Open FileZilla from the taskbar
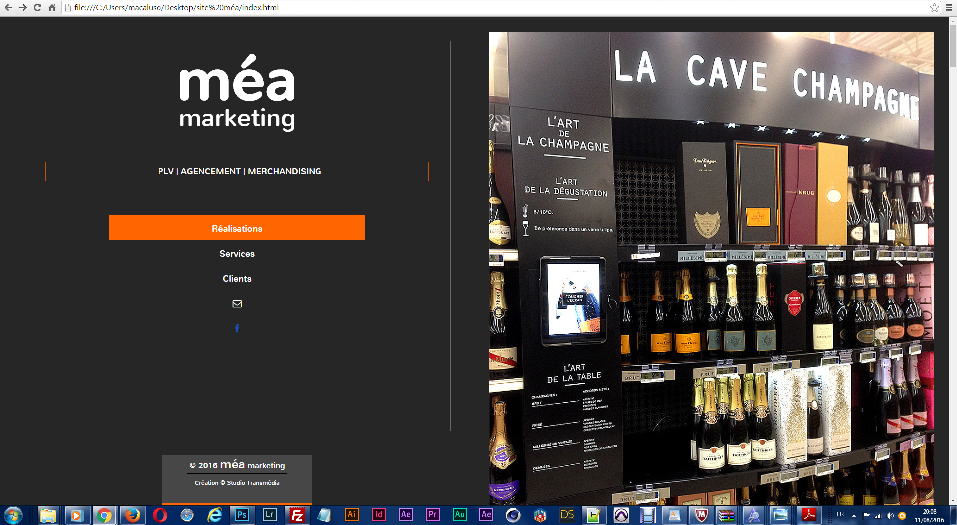The height and width of the screenshot is (525, 957). pyautogui.click(x=297, y=515)
